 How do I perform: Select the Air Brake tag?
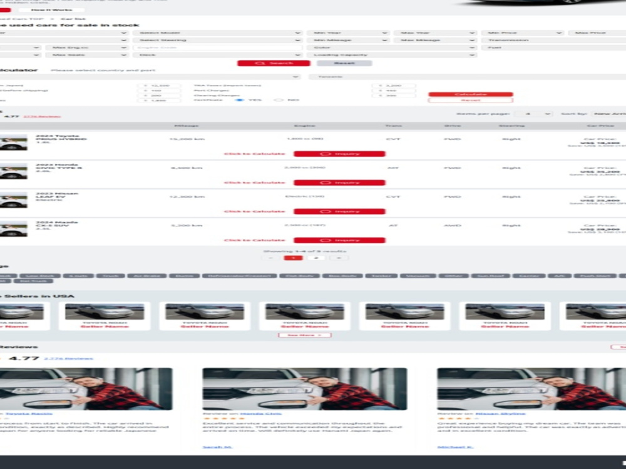coord(147,276)
